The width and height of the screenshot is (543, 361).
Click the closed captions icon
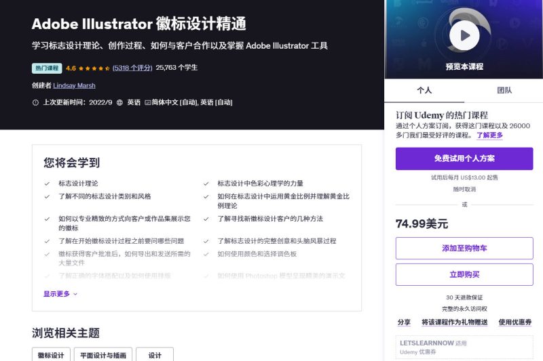147,102
